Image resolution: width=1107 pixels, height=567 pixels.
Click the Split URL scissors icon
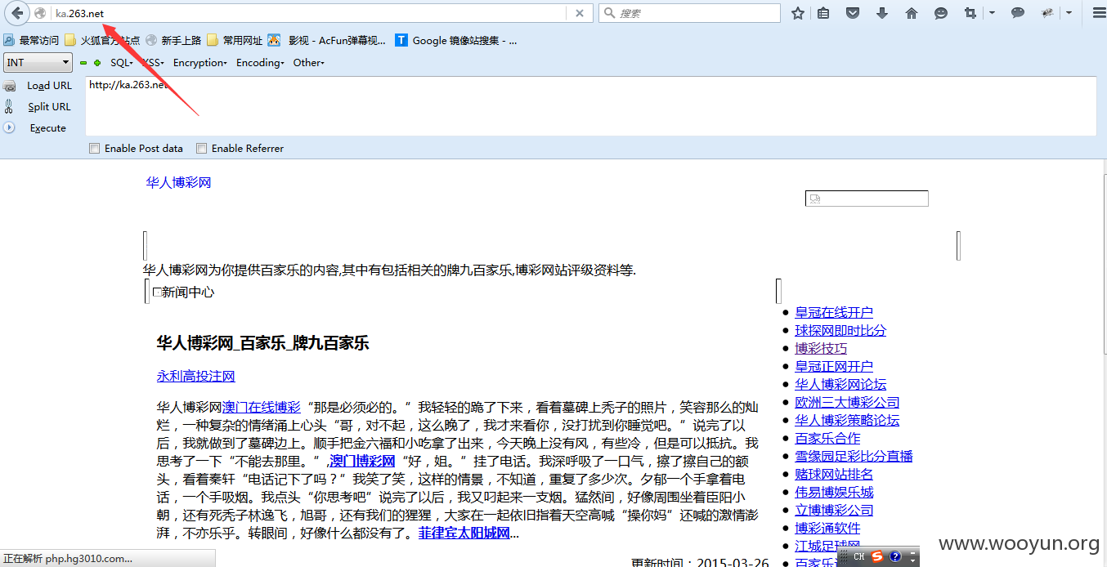9,106
